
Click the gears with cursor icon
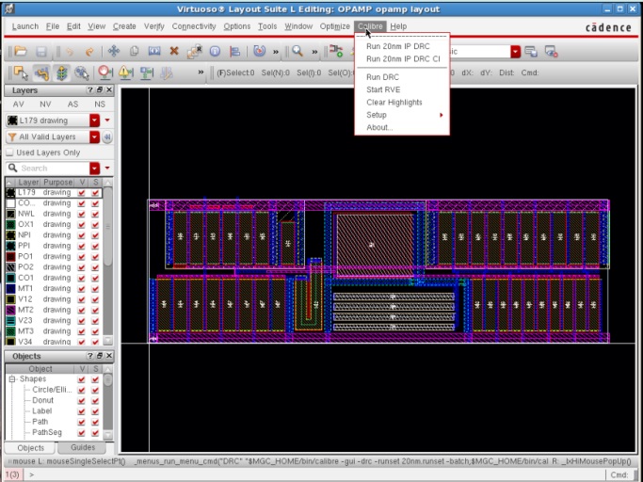click(x=82, y=72)
